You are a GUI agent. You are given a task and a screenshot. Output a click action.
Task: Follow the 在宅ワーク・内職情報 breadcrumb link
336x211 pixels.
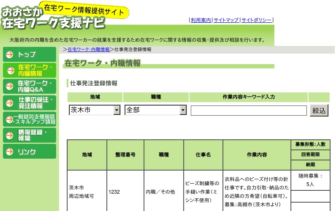point(89,49)
